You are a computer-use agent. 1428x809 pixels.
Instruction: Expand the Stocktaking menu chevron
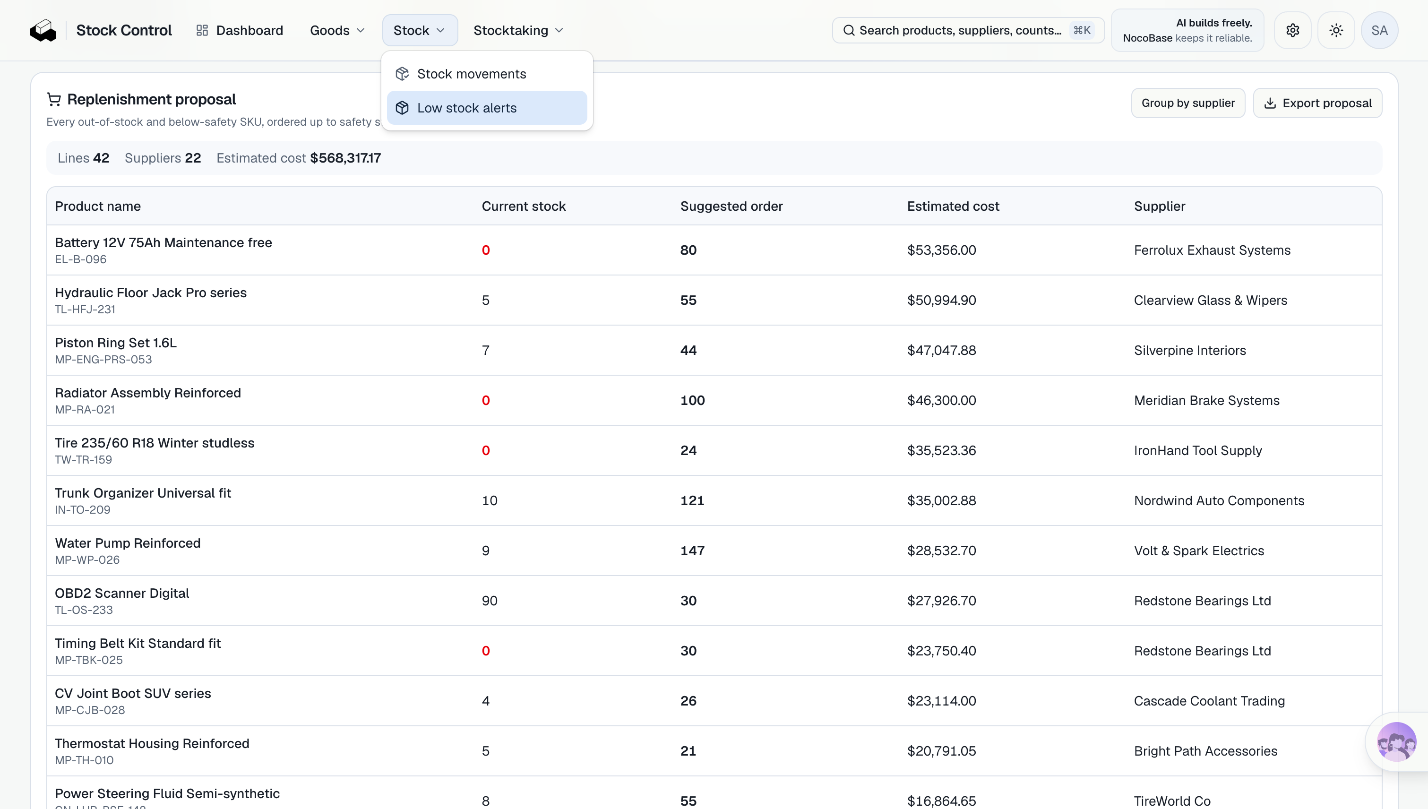click(x=559, y=31)
